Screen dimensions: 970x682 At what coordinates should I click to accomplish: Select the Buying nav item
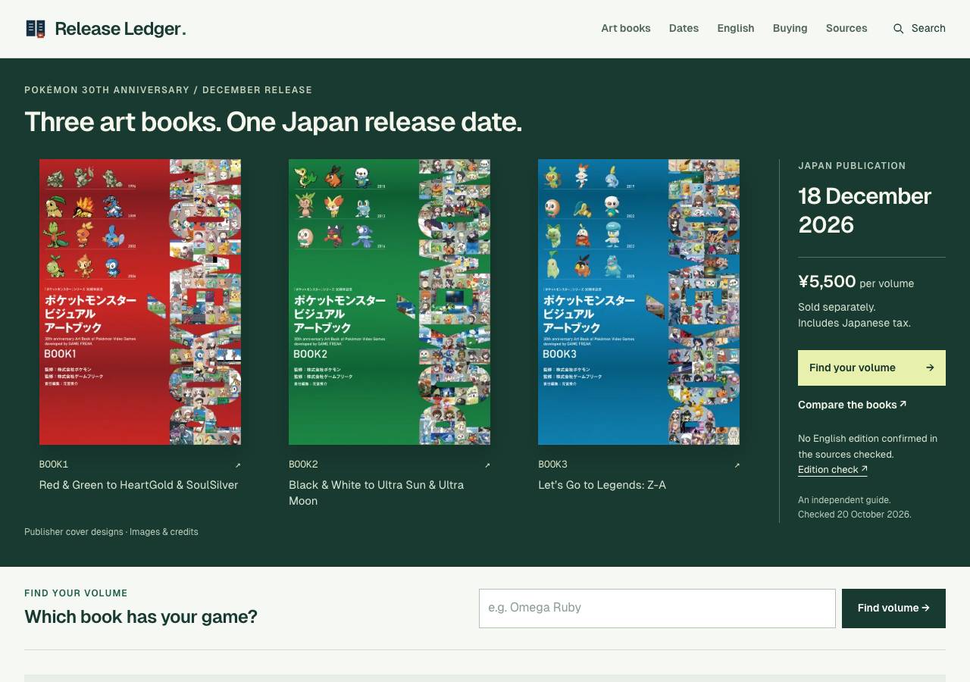coord(790,28)
